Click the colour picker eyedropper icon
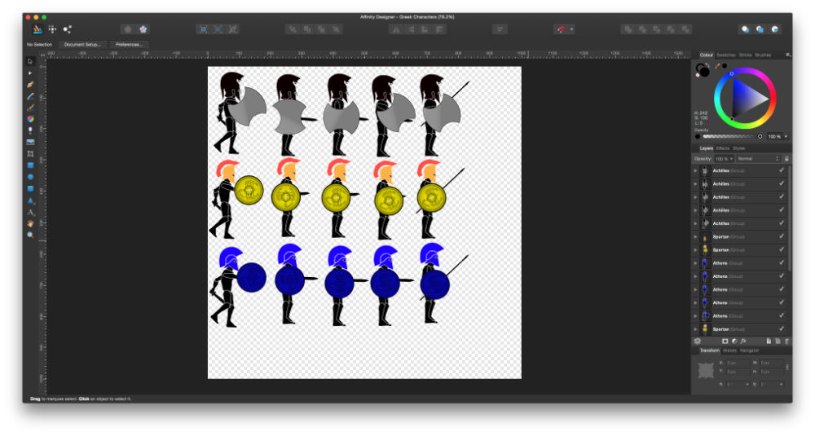This screenshot has height=436, width=815. click(718, 65)
